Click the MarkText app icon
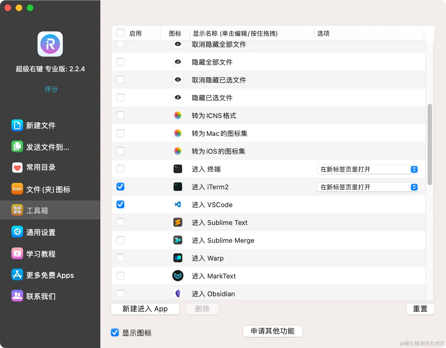 click(x=178, y=276)
